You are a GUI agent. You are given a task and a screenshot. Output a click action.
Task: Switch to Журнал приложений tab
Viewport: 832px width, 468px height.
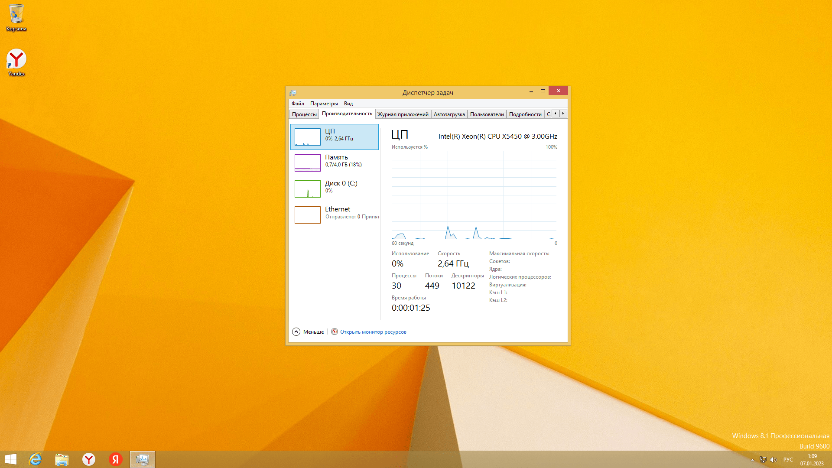click(403, 114)
